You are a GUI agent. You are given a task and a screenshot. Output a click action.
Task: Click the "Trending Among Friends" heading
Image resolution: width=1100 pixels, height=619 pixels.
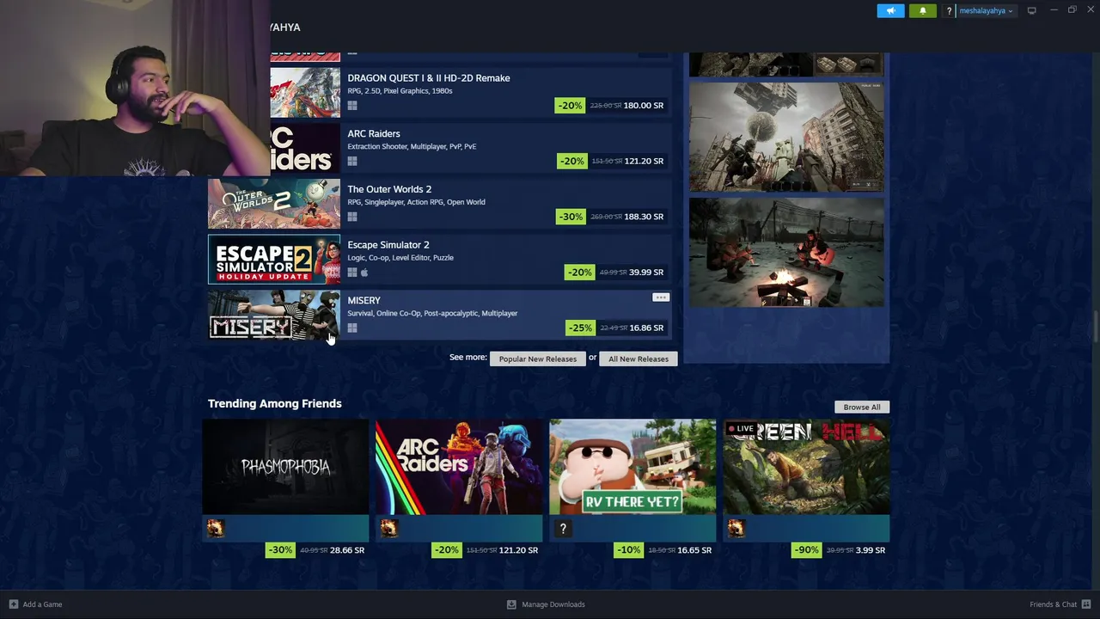pyautogui.click(x=275, y=403)
